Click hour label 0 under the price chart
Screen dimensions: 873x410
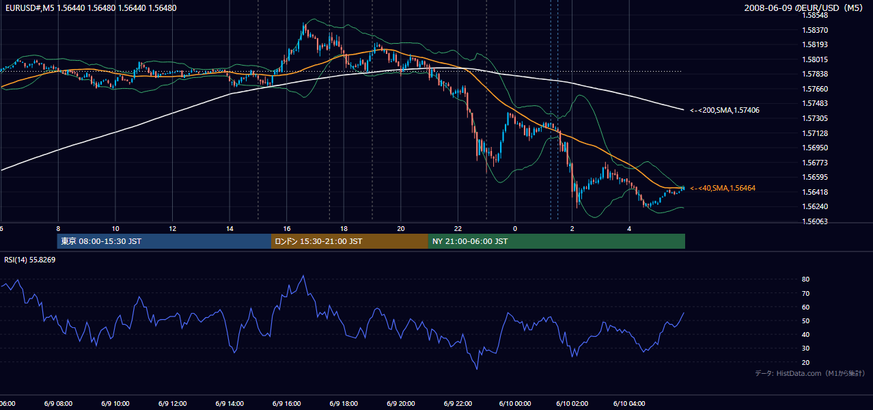(x=515, y=228)
